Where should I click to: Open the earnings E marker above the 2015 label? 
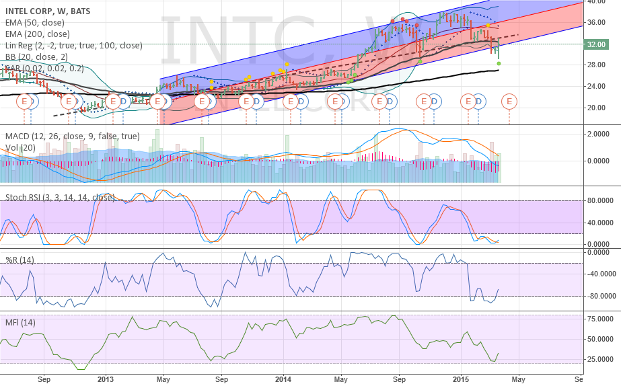(468, 102)
